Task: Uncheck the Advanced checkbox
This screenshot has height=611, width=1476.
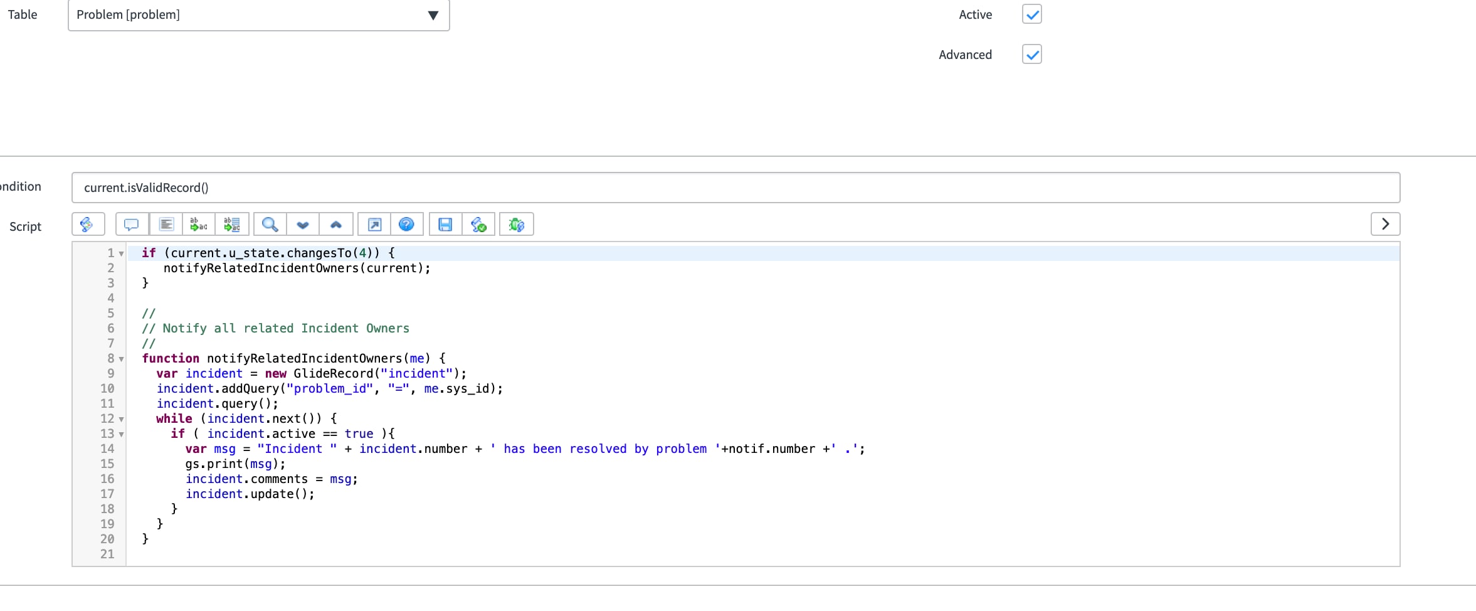Action: [x=1032, y=55]
